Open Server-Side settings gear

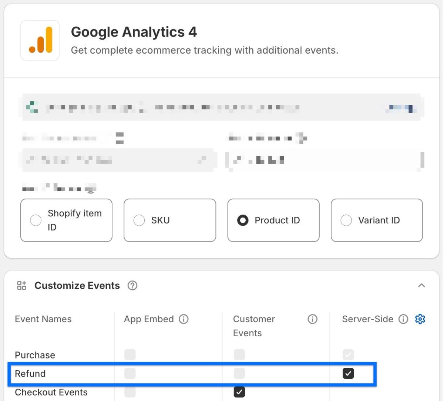[420, 319]
